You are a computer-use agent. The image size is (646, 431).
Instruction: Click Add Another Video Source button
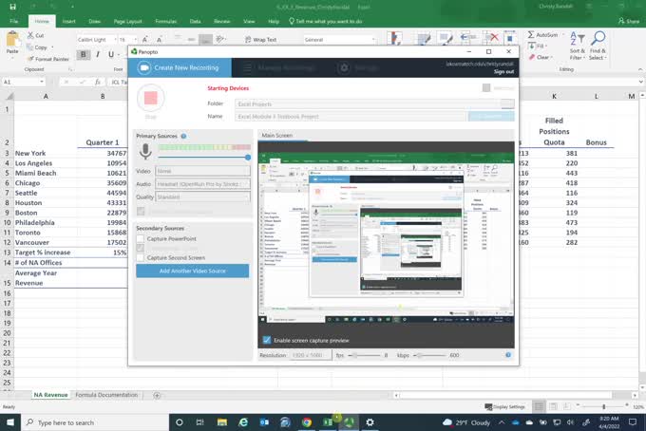pyautogui.click(x=193, y=271)
